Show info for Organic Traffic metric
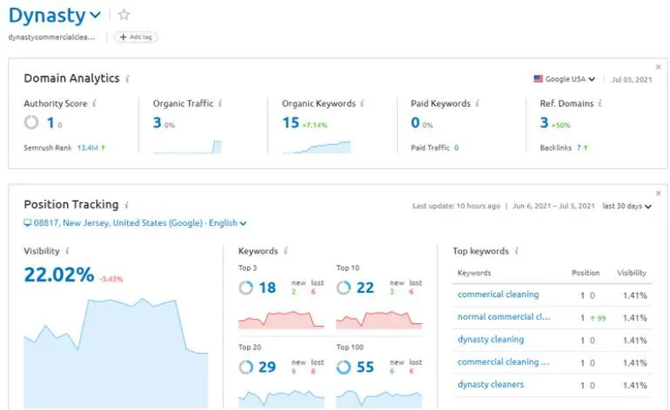Screen dimensions: 670x410 coord(220,103)
